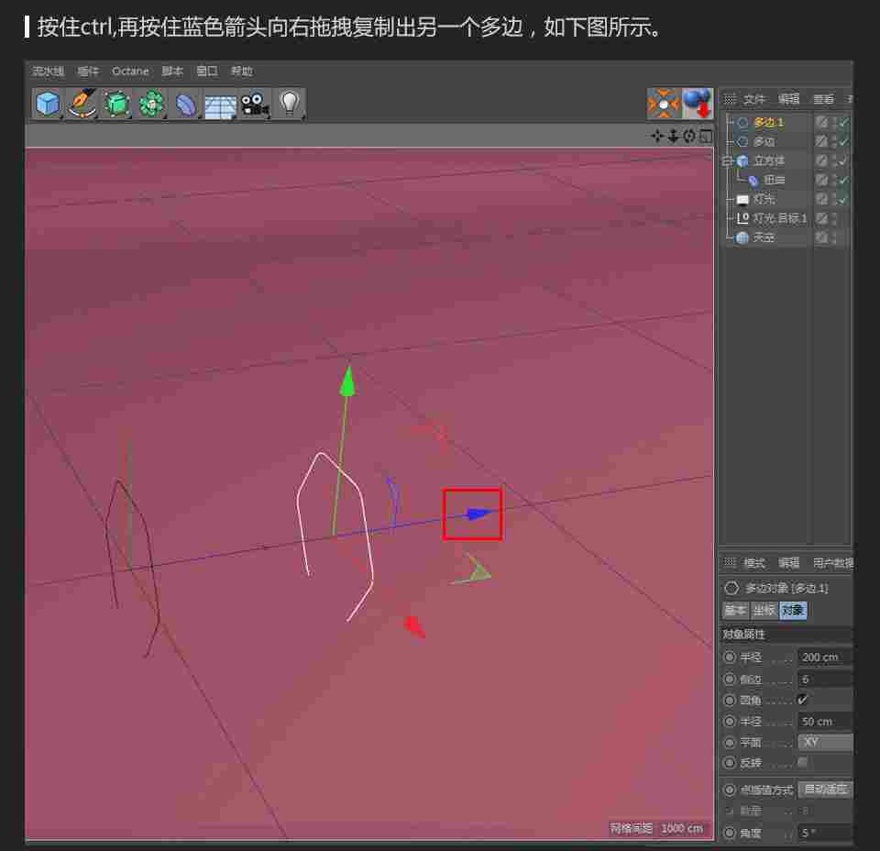Switch to the 坐标 tab in the attributes panel
The image size is (880, 851).
(x=764, y=610)
